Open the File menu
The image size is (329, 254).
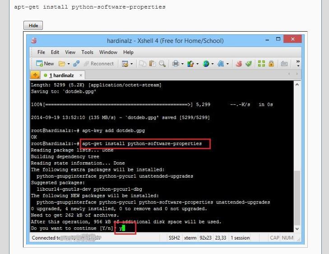[x=41, y=52]
